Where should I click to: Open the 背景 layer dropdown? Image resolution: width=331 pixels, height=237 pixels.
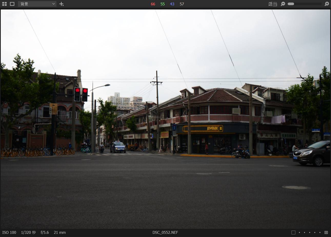[x=37, y=4]
